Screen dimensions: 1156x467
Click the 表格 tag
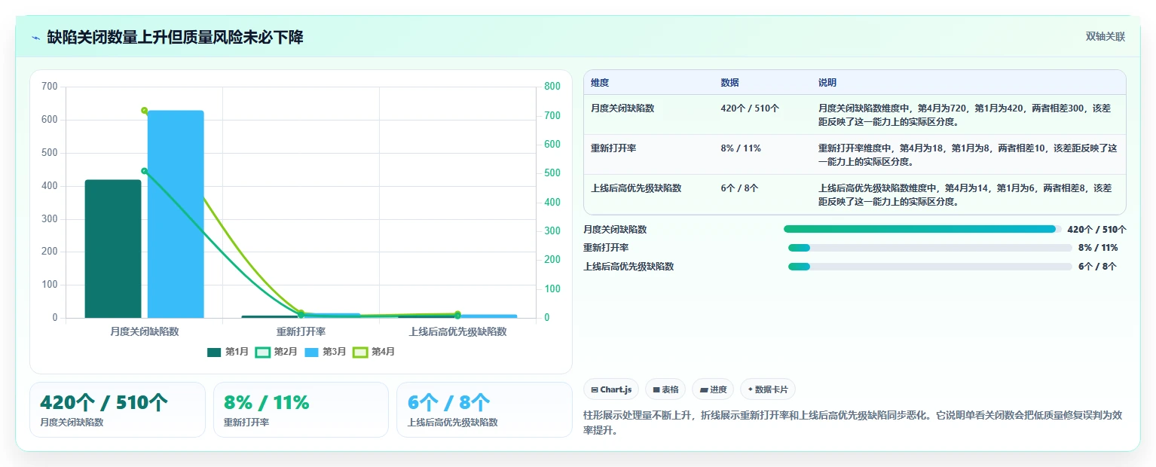[665, 389]
